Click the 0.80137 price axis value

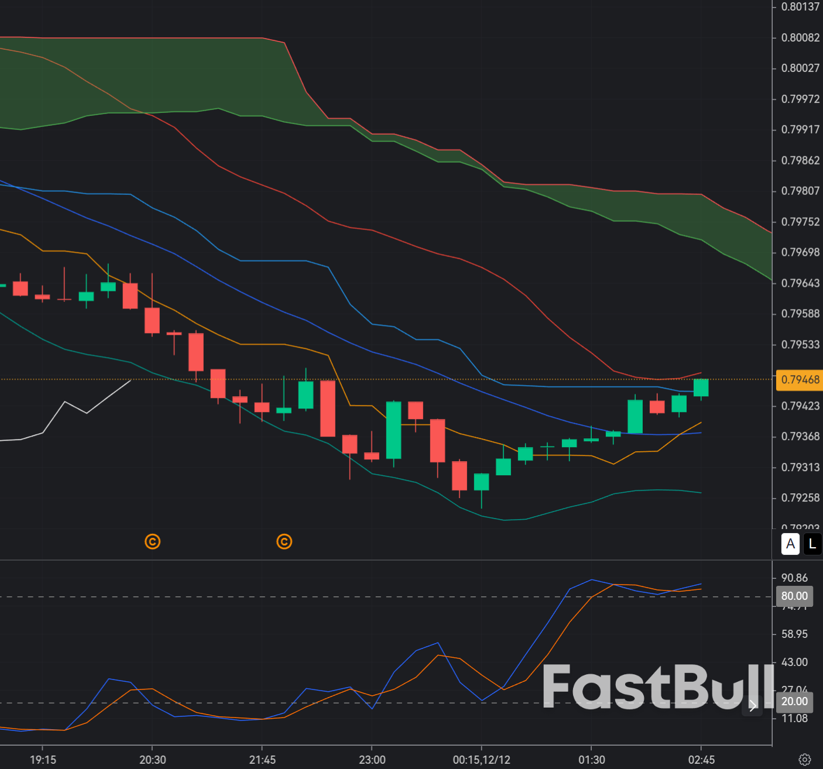tap(801, 7)
